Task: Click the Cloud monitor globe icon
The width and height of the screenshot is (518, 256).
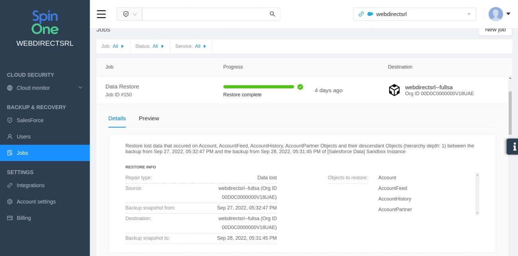Action: point(10,88)
